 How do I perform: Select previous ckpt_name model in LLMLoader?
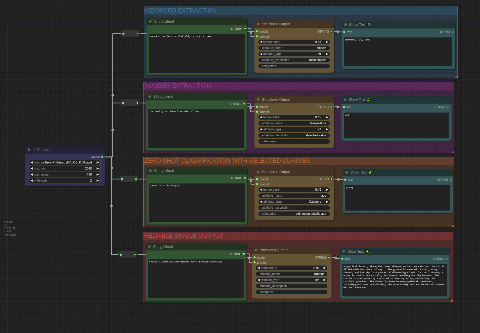[32, 162]
